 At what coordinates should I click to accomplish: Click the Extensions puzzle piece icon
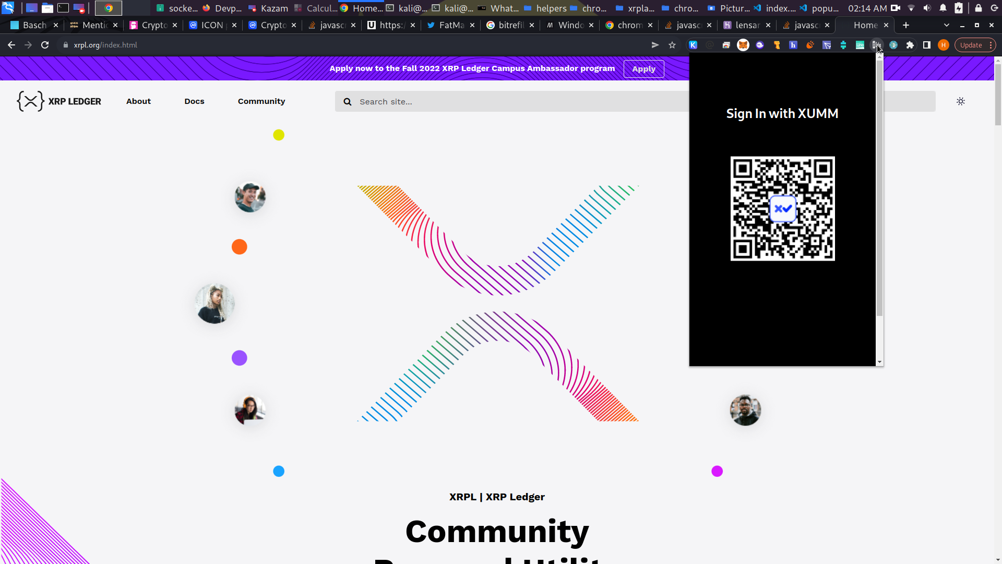tap(910, 45)
